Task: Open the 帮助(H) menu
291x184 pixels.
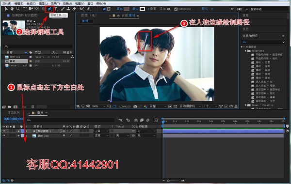Action: 101,3
